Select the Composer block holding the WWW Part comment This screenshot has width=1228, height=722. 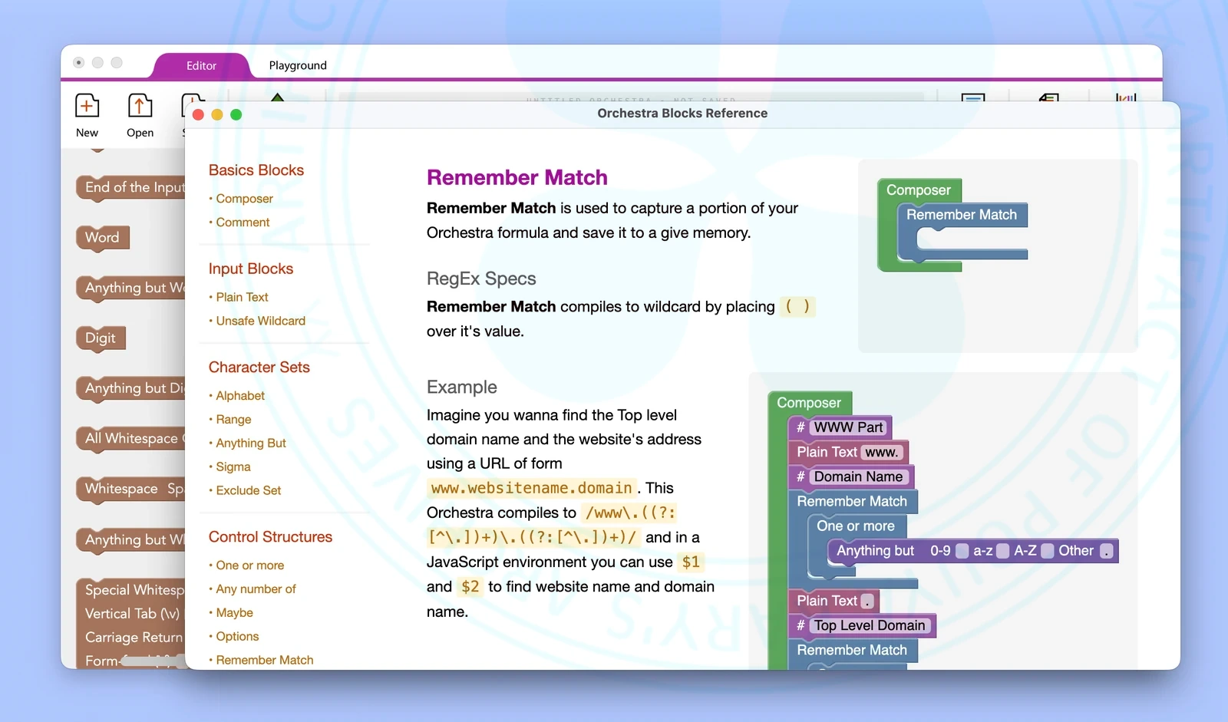coord(809,403)
